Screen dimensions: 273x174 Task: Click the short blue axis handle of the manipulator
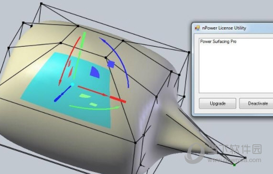(62, 94)
